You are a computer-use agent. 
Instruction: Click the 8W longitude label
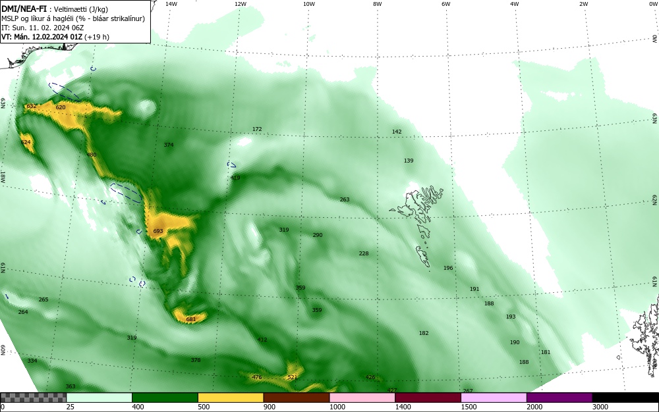[378, 4]
